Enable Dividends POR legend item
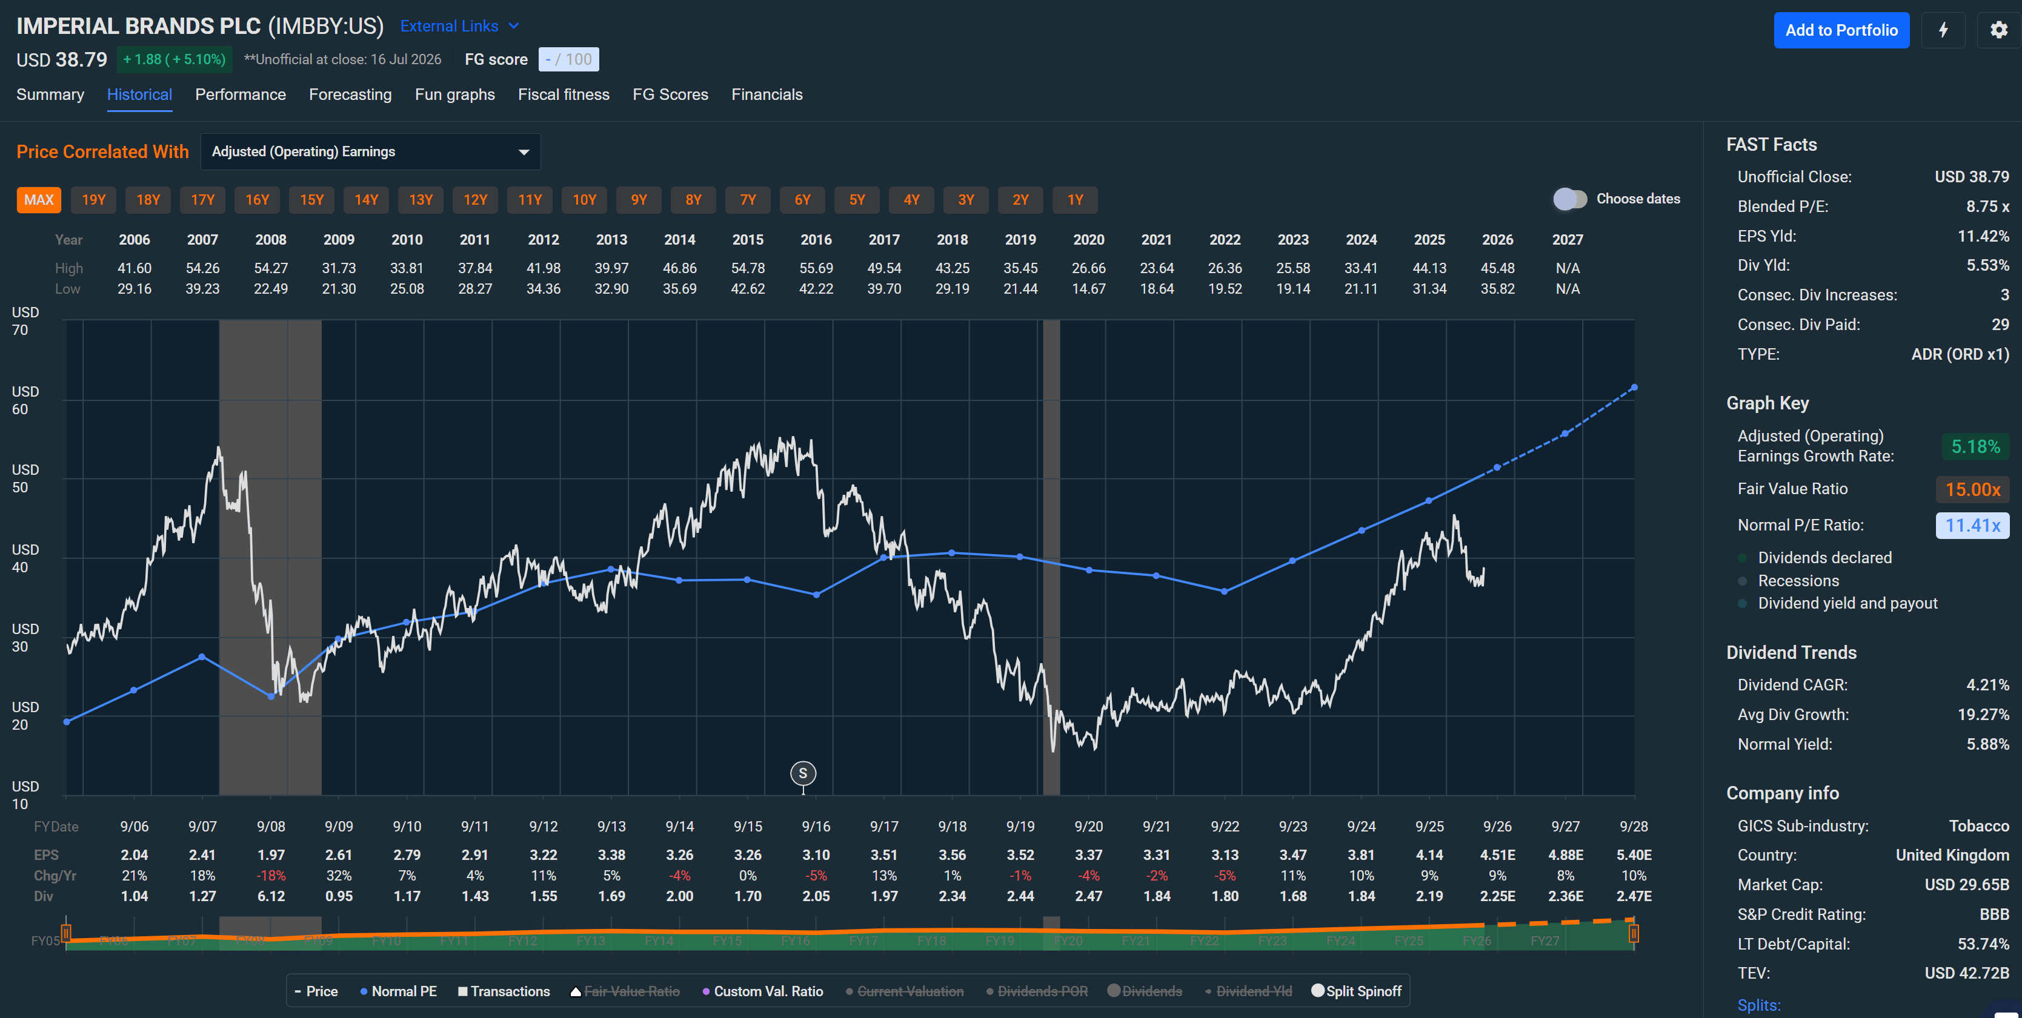The image size is (2022, 1018). pyautogui.click(x=1037, y=991)
